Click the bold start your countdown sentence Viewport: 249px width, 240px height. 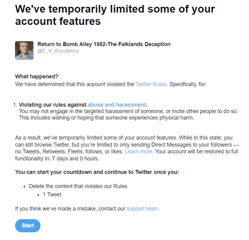tap(97, 172)
